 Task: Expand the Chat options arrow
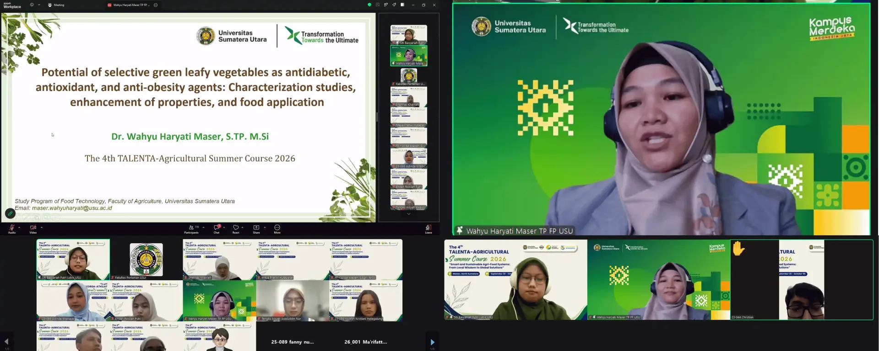pos(224,227)
